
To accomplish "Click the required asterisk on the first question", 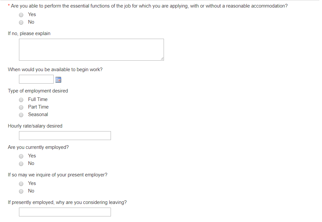I will pos(9,6).
